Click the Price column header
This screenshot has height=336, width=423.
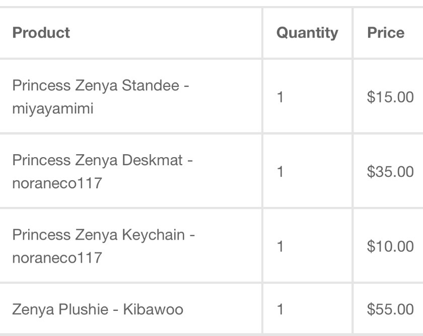tap(385, 33)
